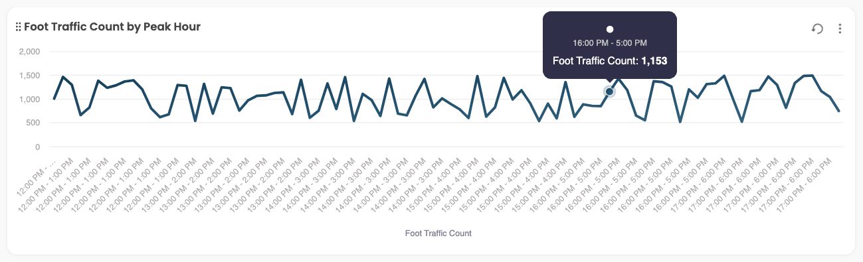Image resolution: width=863 pixels, height=262 pixels.
Task: Select the highlighted 1,153 data point
Action: point(609,92)
